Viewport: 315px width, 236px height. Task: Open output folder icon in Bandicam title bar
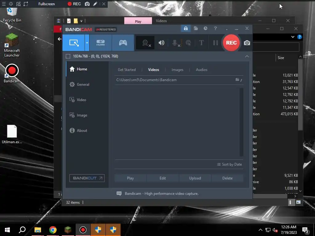coord(196,29)
